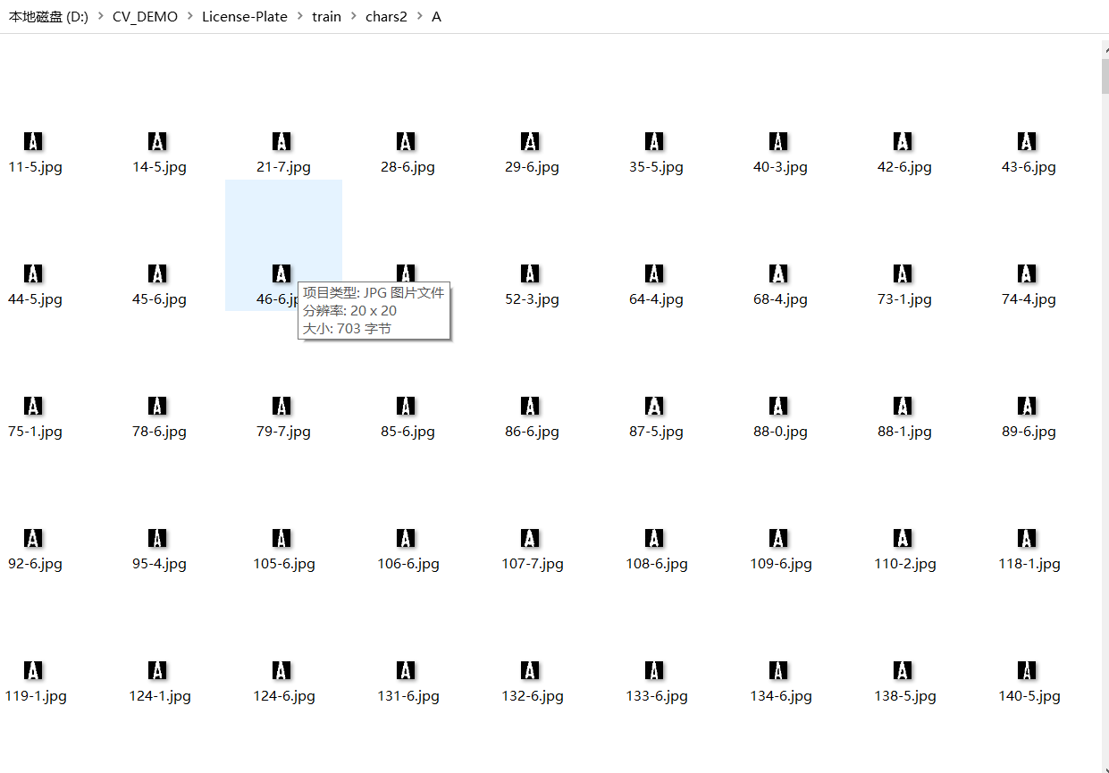
Task: Navigate to CV_DEMO folder in breadcrumb
Action: pos(145,17)
